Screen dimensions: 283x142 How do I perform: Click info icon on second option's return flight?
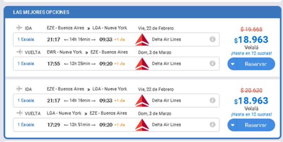click(x=212, y=125)
